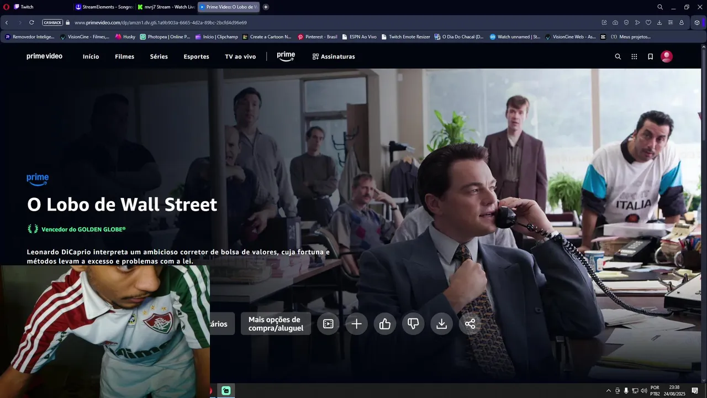The width and height of the screenshot is (707, 398).
Task: Open the trailer/episodes film icon button
Action: 328,324
